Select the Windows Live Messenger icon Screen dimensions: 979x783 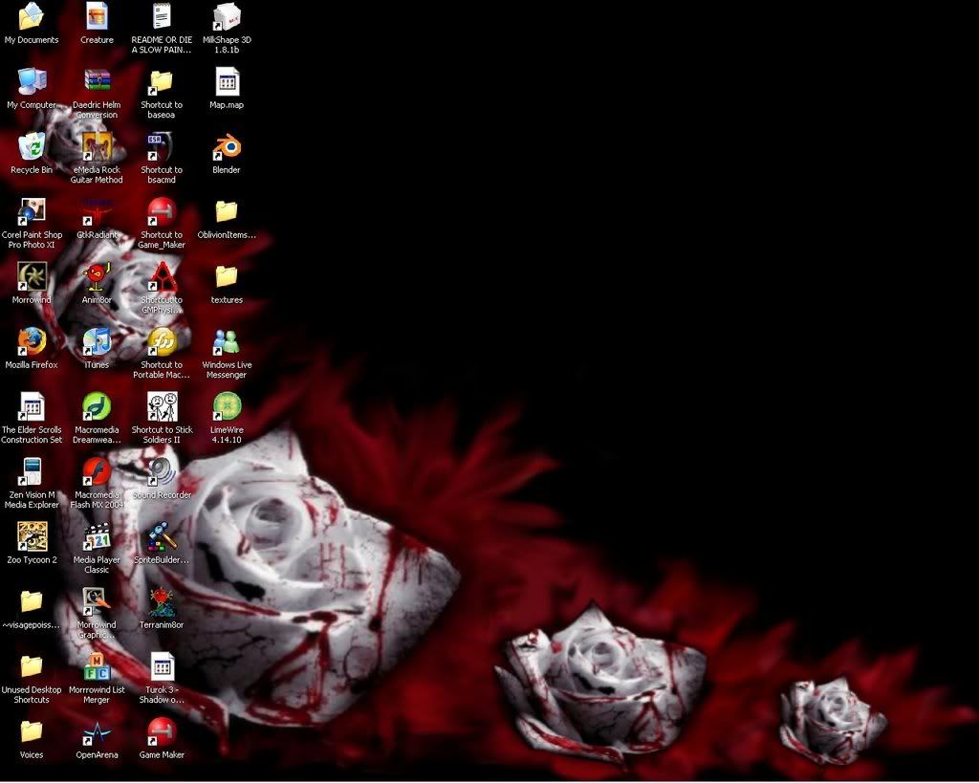pos(227,341)
